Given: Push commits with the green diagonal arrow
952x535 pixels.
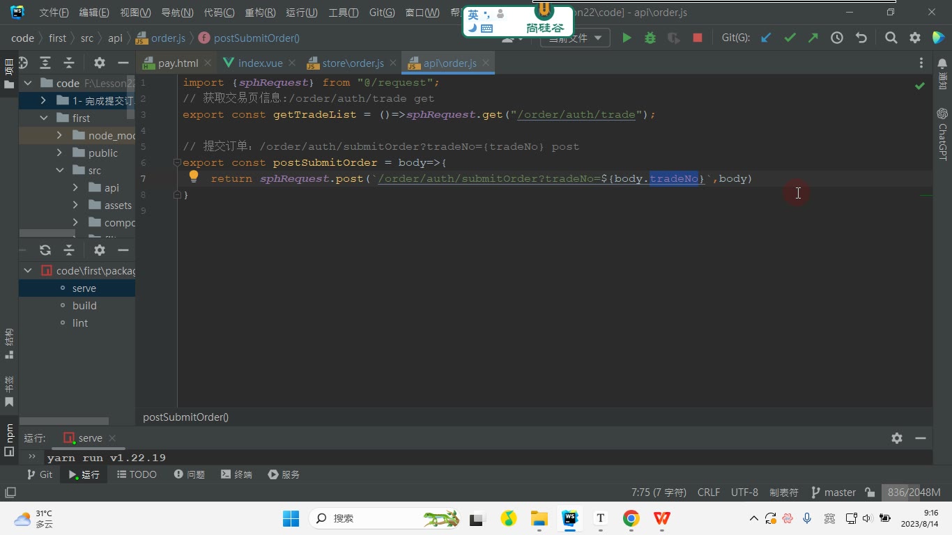Looking at the screenshot, I should [813, 38].
